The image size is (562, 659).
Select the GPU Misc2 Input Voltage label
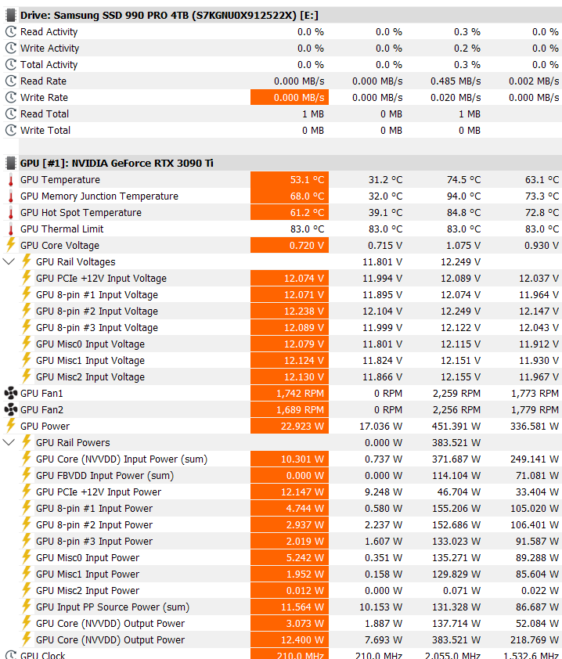[90, 377]
